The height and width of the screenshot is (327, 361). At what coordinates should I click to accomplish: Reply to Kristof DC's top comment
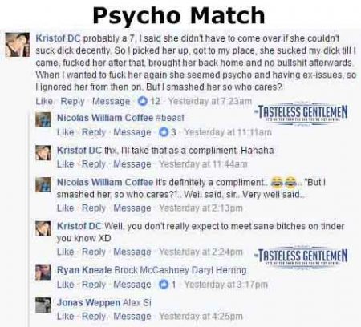(x=72, y=101)
